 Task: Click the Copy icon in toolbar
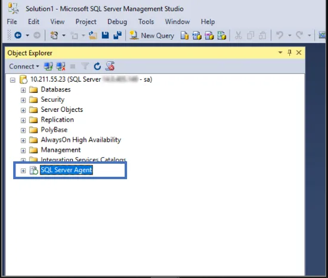tap(250, 36)
